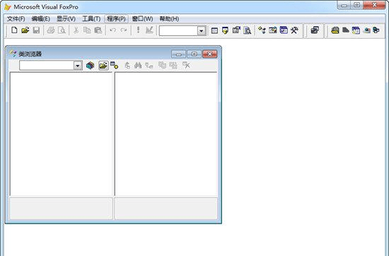Open the 工具(T) menu

[91, 19]
